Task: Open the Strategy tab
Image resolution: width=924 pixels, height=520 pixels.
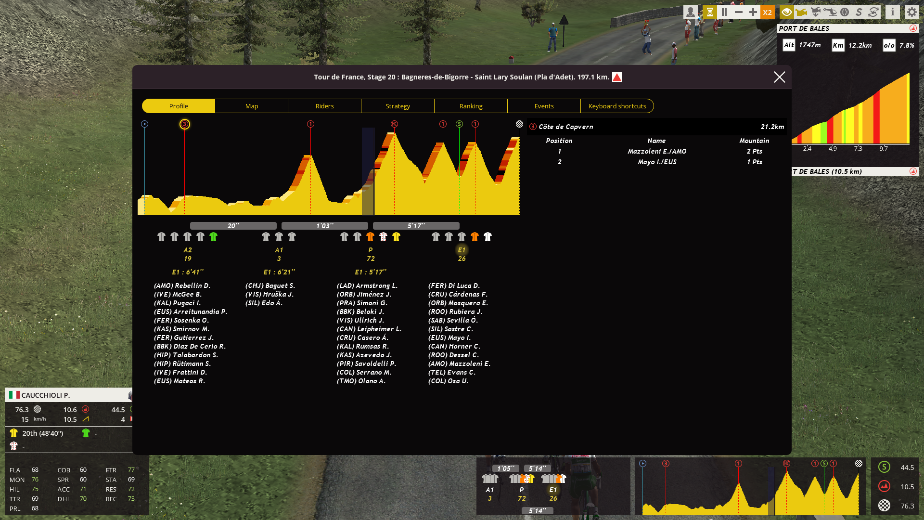Action: point(398,106)
